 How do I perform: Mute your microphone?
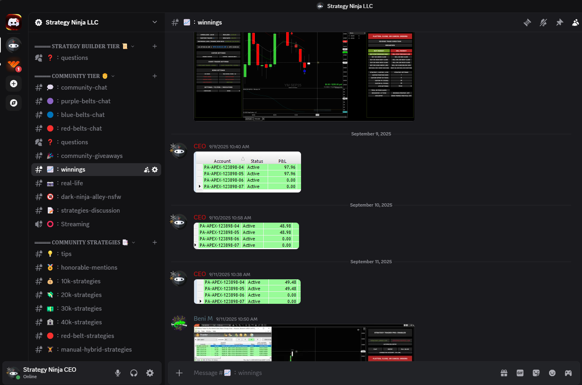pos(117,373)
